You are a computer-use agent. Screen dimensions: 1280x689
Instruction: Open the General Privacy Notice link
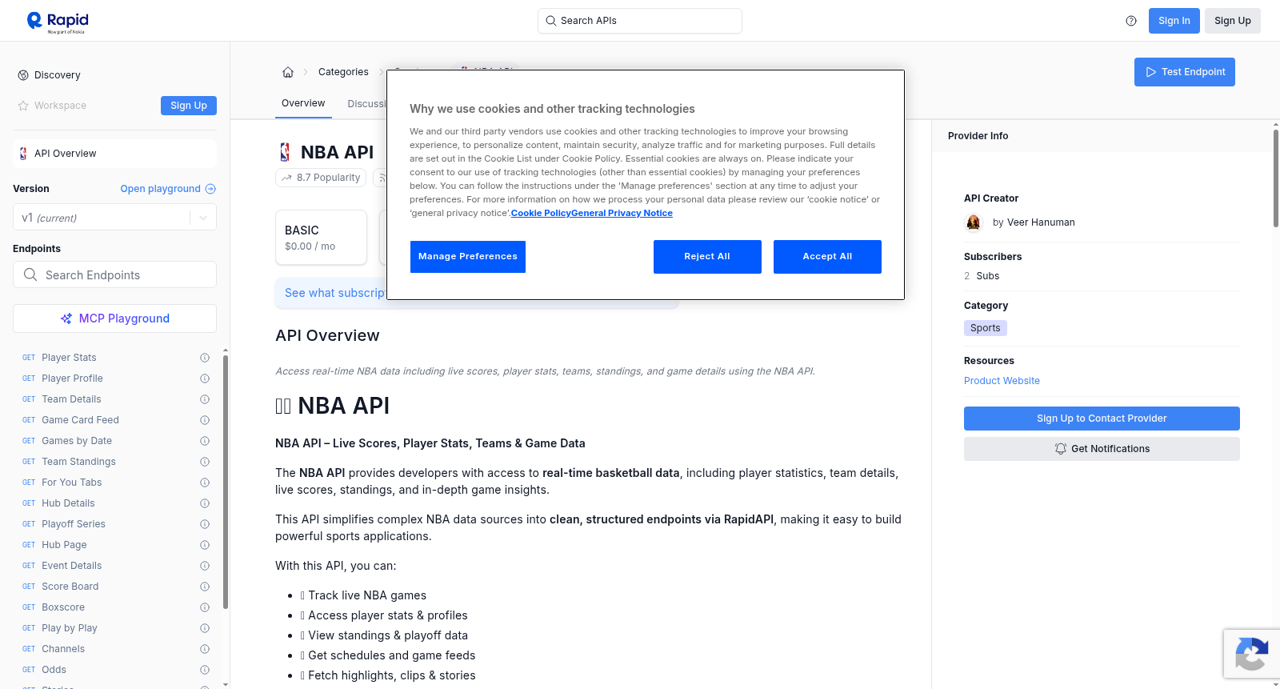click(x=622, y=213)
